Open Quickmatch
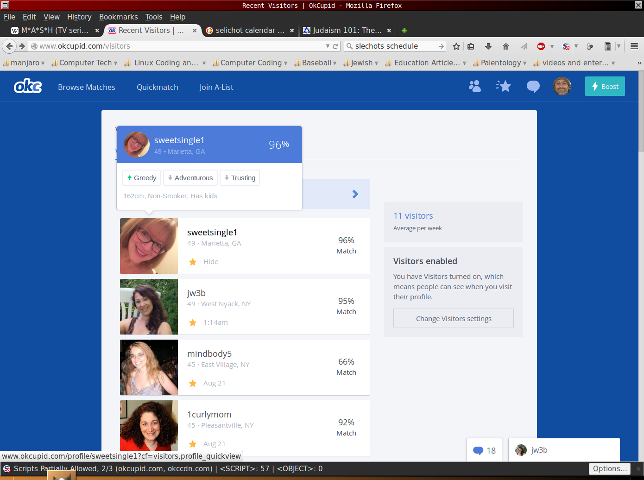The height and width of the screenshot is (480, 644). point(158,87)
